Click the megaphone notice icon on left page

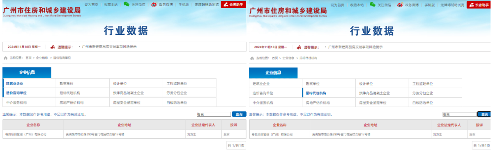(x=52, y=47)
